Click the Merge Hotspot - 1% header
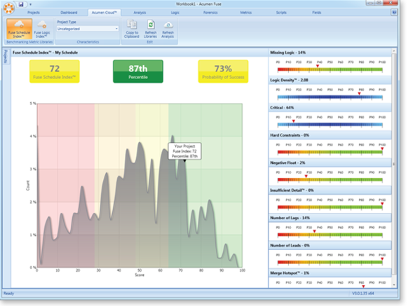 point(330,273)
